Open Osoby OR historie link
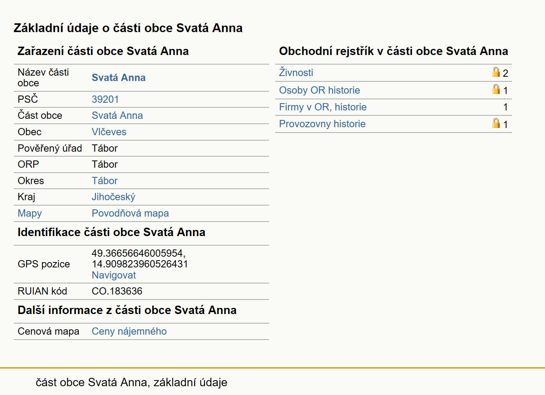Image resolution: width=545 pixels, height=395 pixels. click(x=320, y=90)
